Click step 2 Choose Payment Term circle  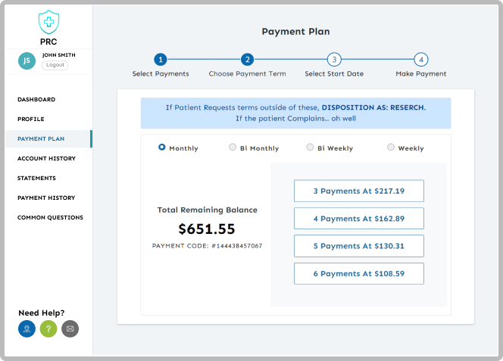tap(247, 60)
